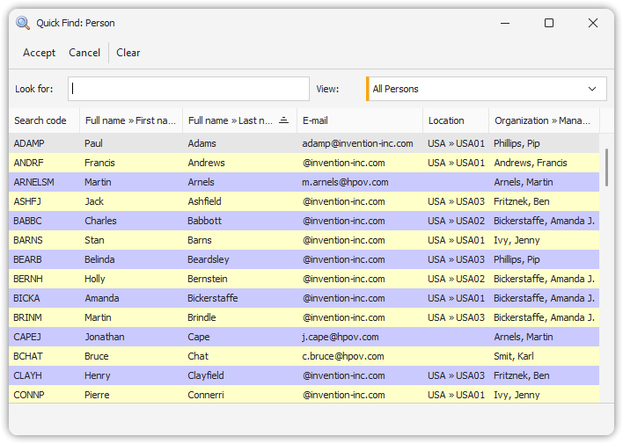Click the Organization Manager column header
Image resolution: width=623 pixels, height=444 pixels.
tap(543, 120)
